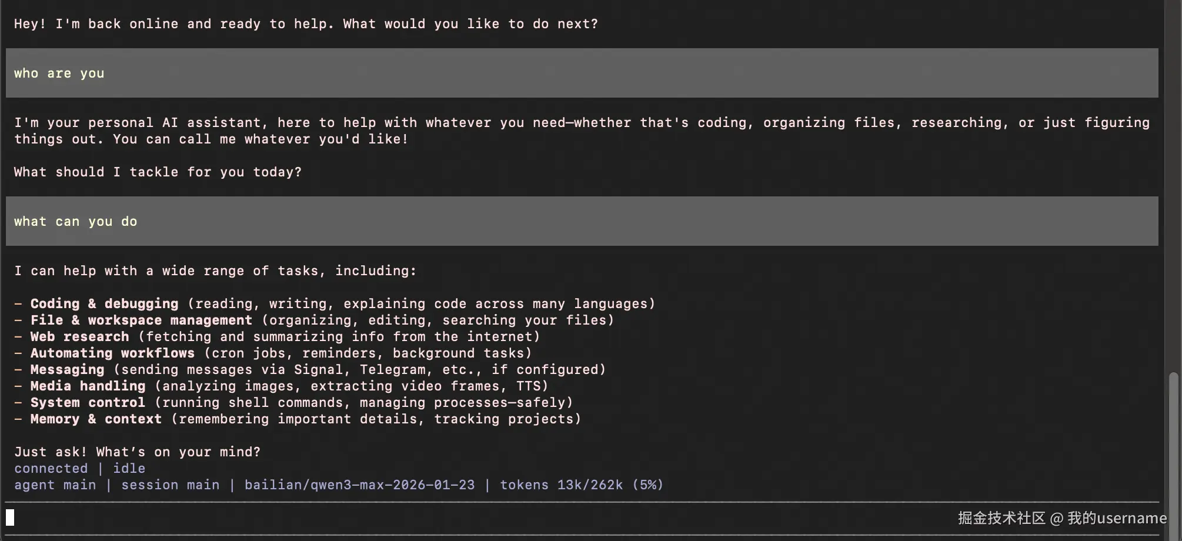1182x541 pixels.
Task: Click the bold "Web research" text
Action: tap(79, 337)
